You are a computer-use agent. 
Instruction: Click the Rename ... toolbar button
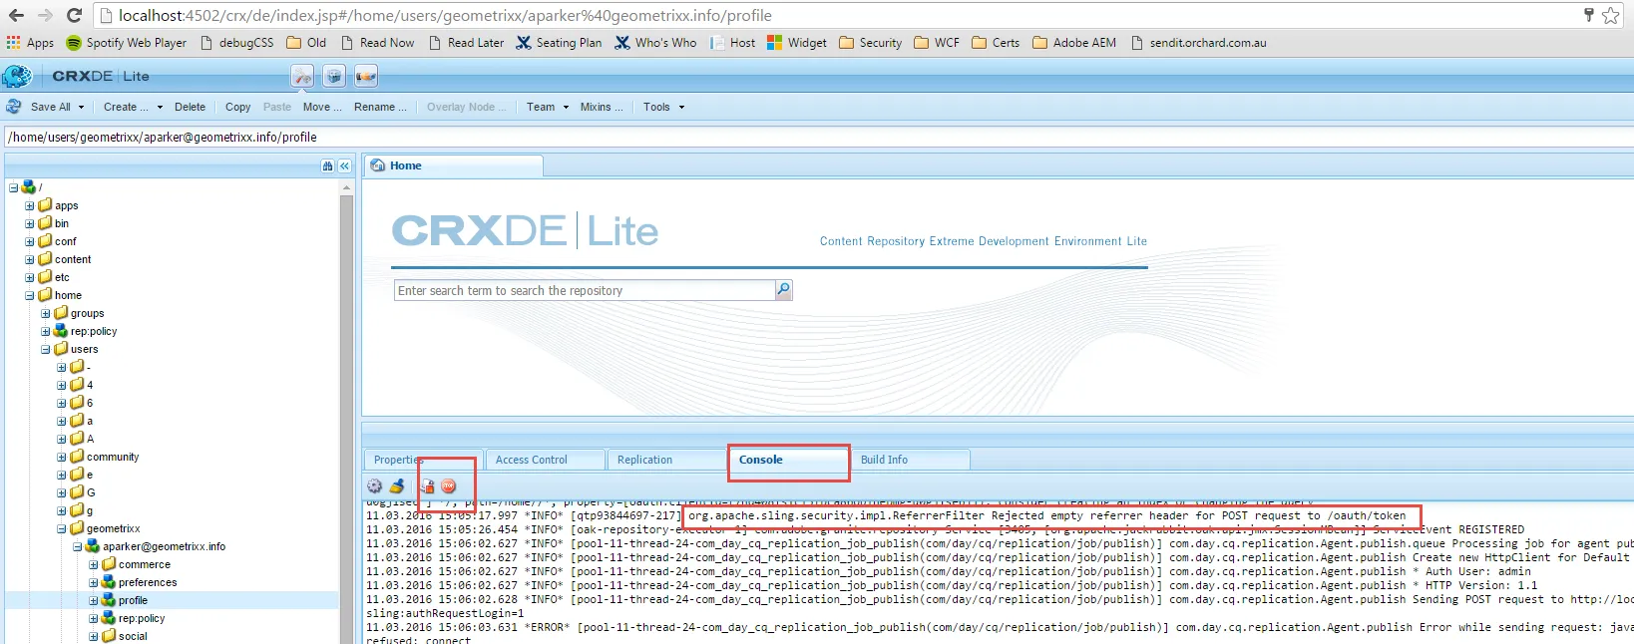pos(380,107)
